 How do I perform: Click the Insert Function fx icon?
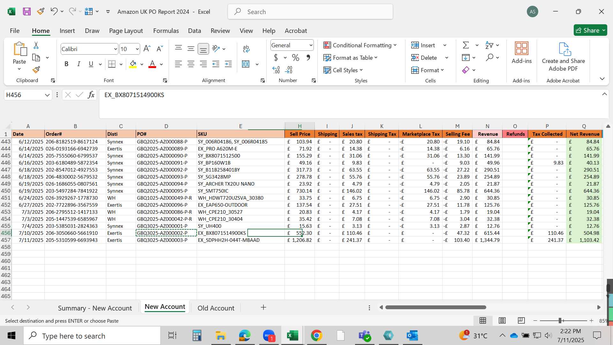pos(91,95)
